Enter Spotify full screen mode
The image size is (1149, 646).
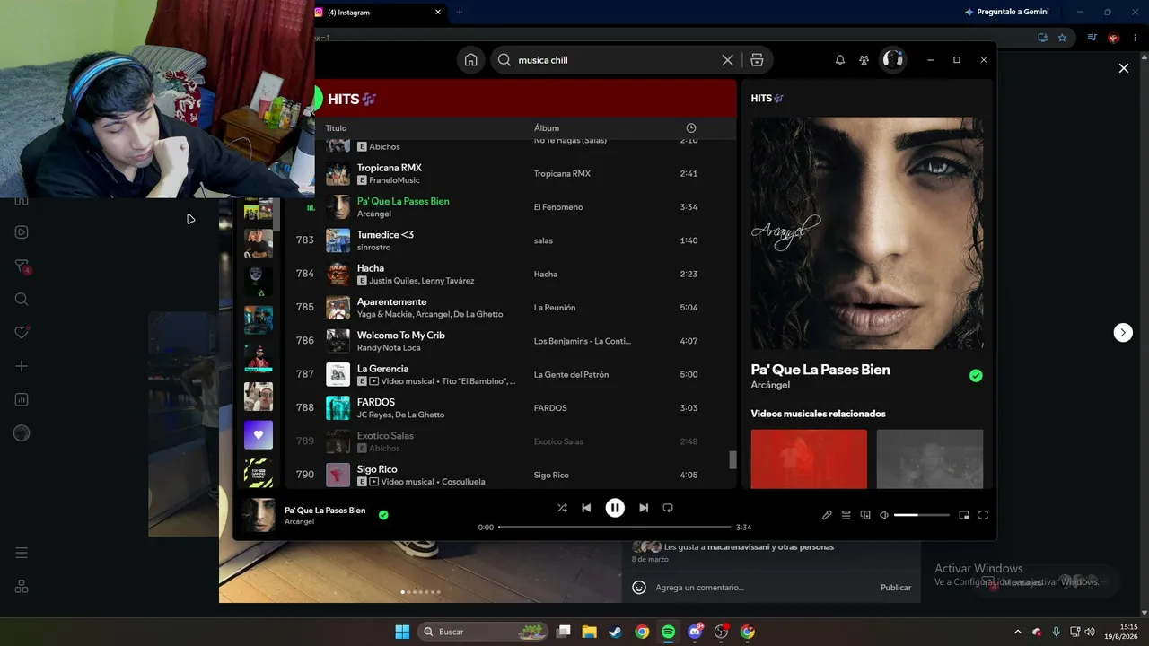[983, 515]
